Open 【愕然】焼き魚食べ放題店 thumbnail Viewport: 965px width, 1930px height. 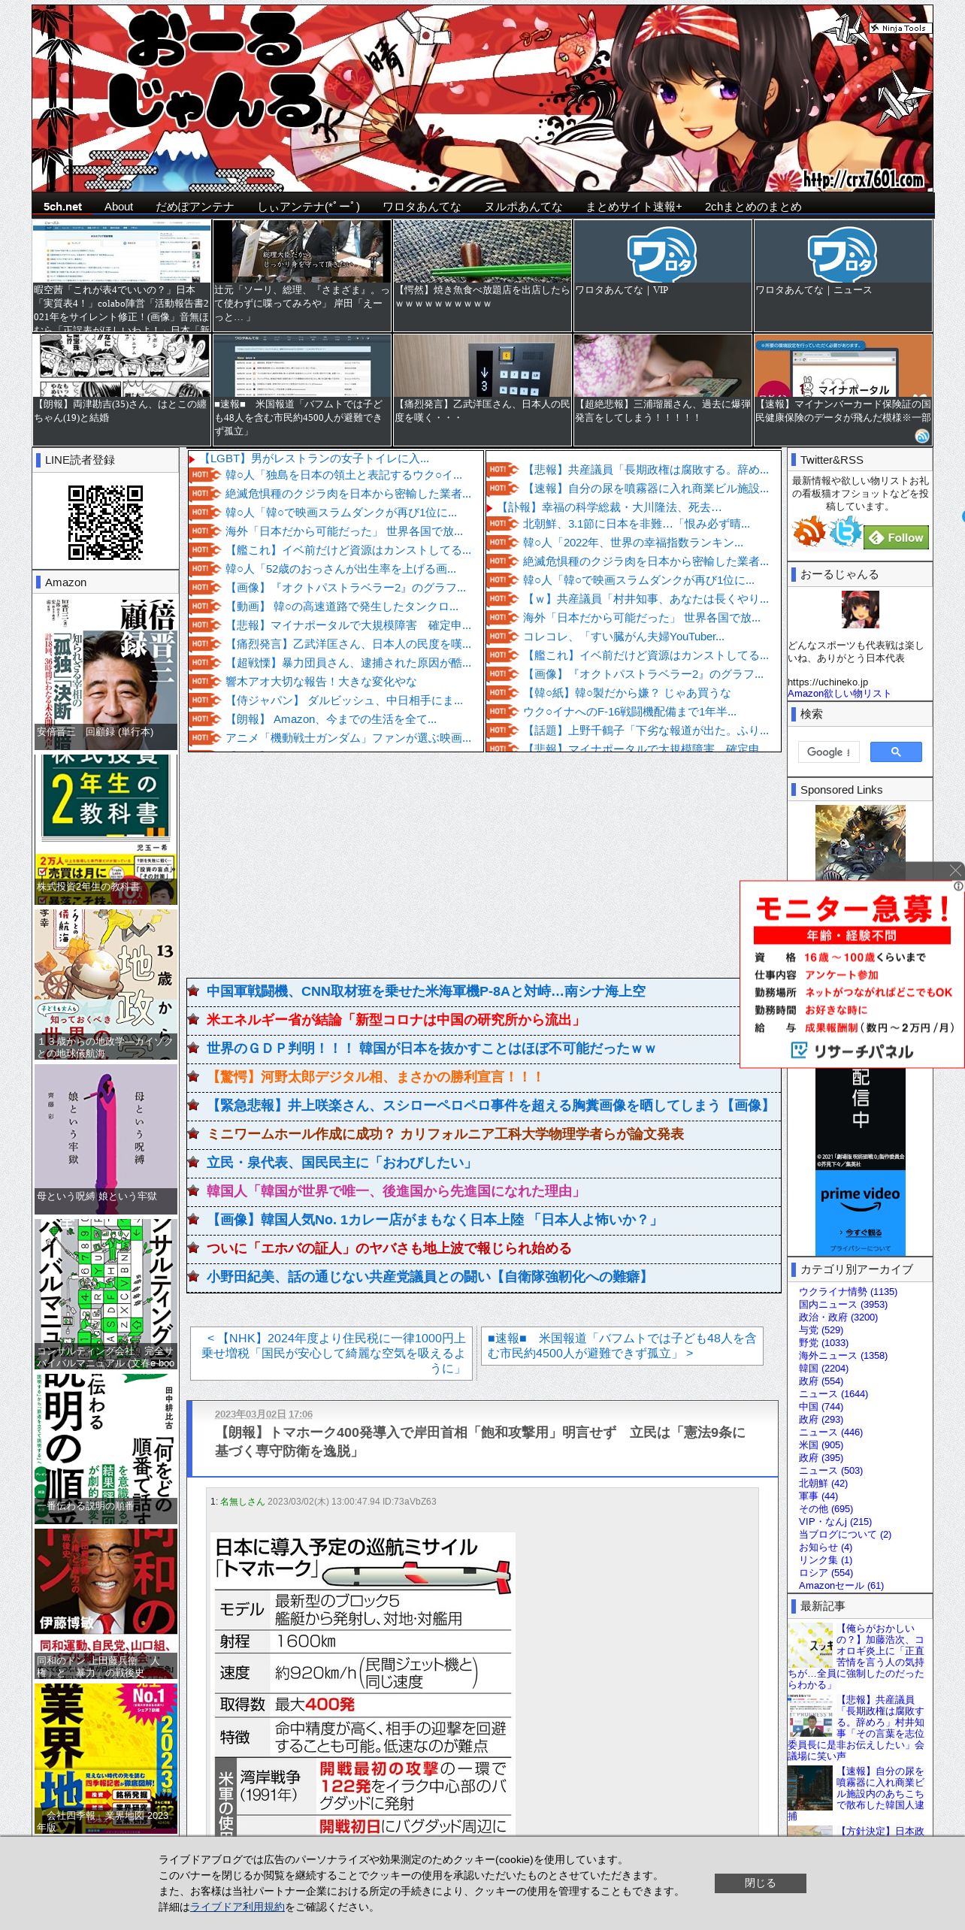click(482, 275)
